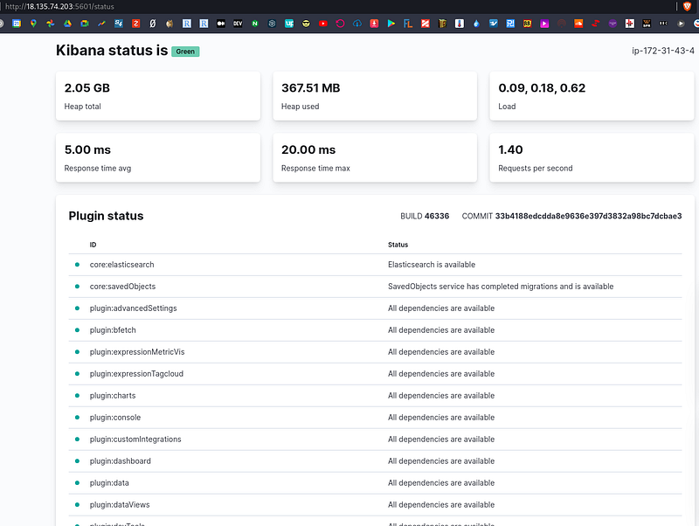The width and height of the screenshot is (699, 526).
Task: Click the BUILD 46336 text
Action: pos(425,216)
